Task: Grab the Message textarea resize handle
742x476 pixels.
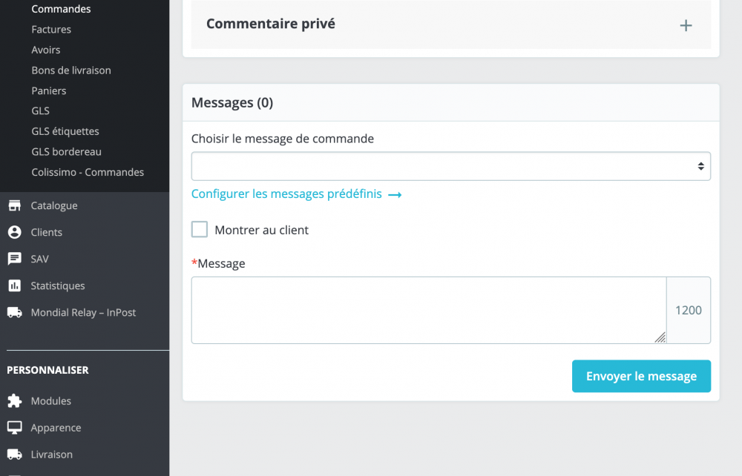Action: click(660, 338)
